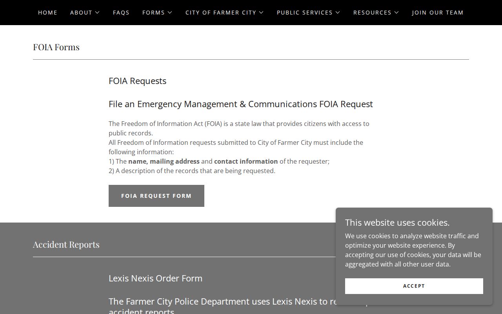Viewport: 502px width, 314px height.
Task: Click the bold 'contact information' text
Action: pyautogui.click(x=246, y=161)
